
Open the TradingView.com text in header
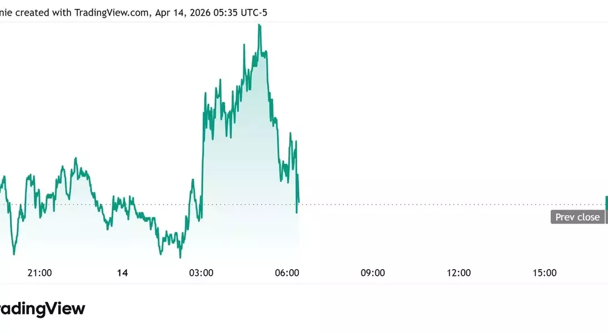tap(111, 12)
